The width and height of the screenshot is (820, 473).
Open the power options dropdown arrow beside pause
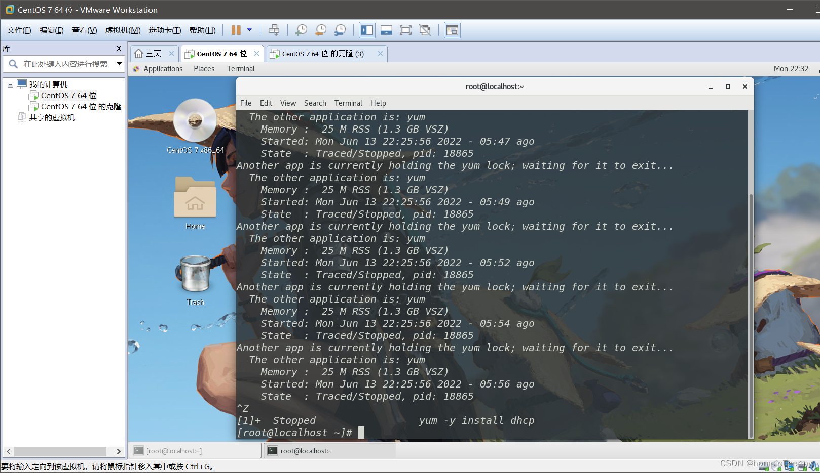pos(249,30)
